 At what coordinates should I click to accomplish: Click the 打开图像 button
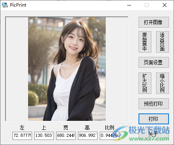154,22
